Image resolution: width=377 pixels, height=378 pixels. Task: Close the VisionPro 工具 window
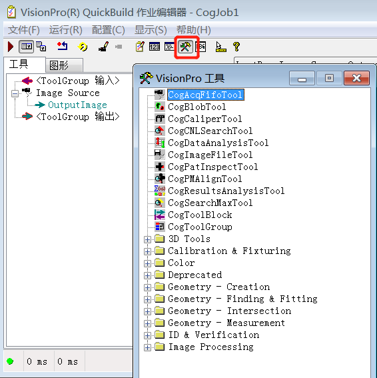pos(357,78)
